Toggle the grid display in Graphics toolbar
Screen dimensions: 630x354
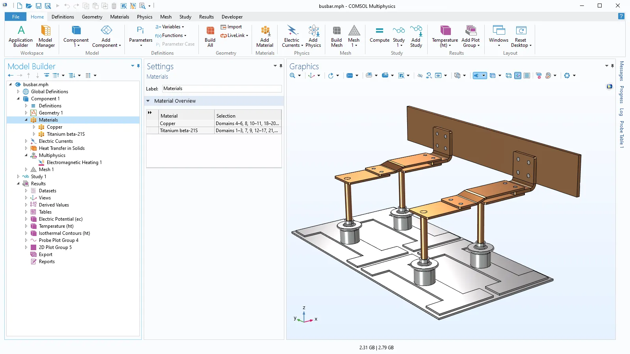pos(527,76)
